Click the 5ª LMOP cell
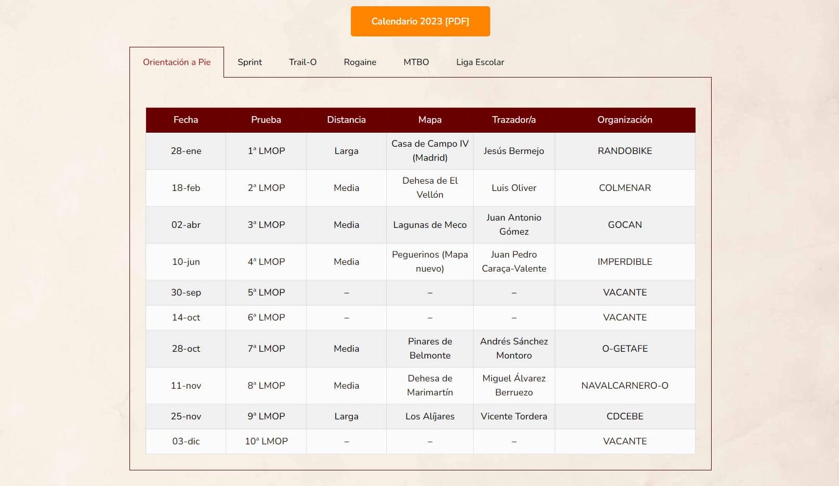This screenshot has height=486, width=839. tap(266, 292)
